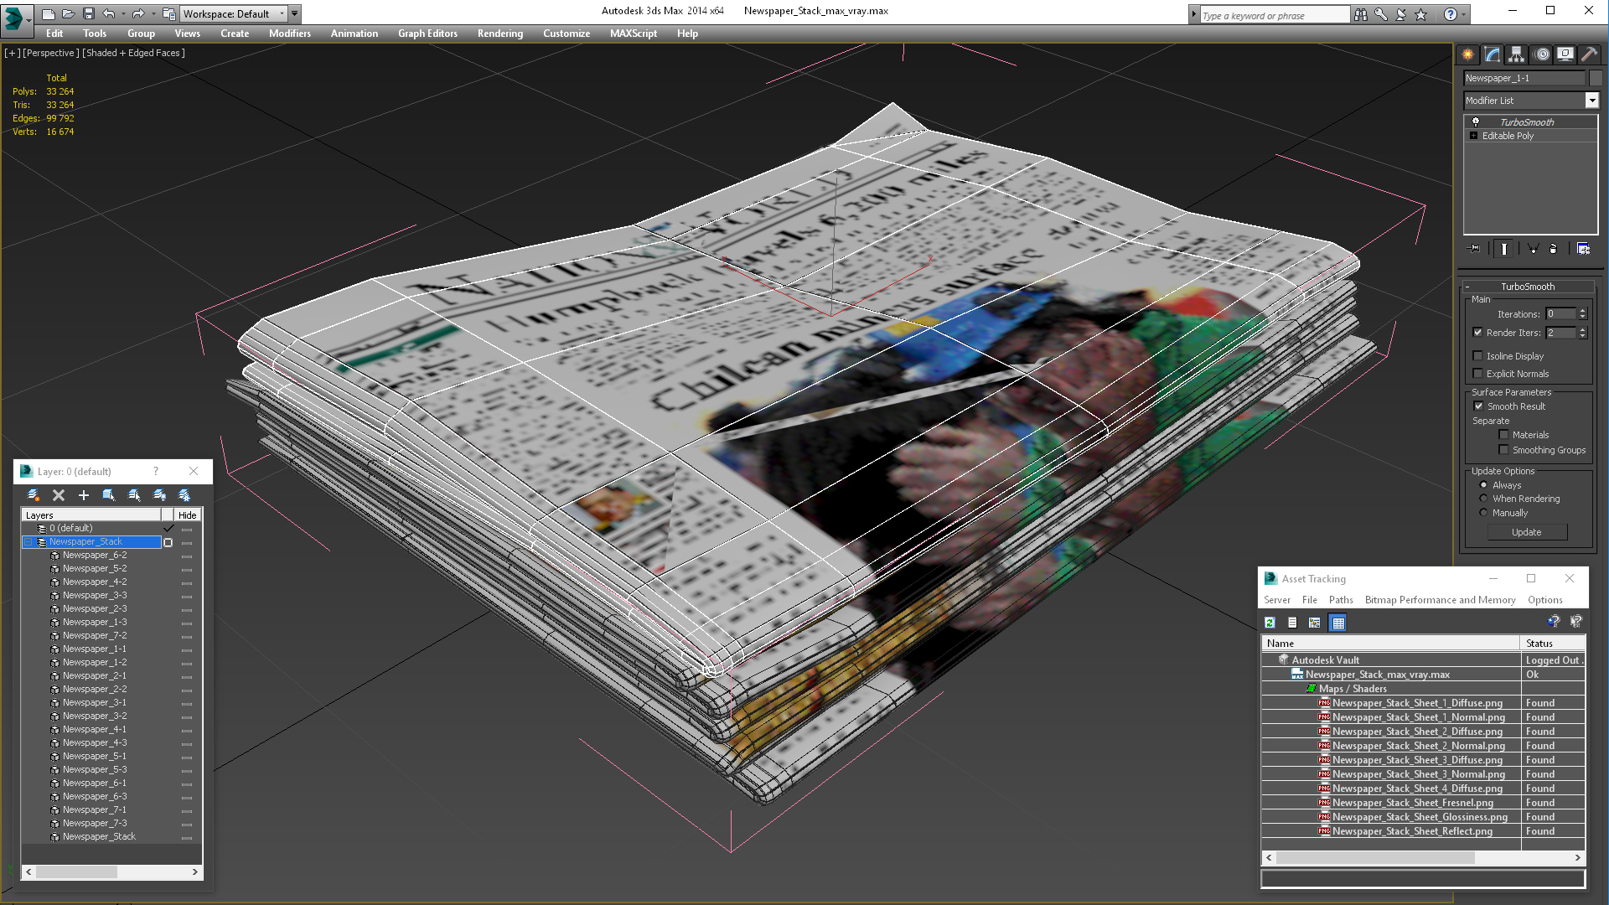This screenshot has width=1609, height=905.
Task: Open Bitmap Performance and Memory menu
Action: (1440, 600)
